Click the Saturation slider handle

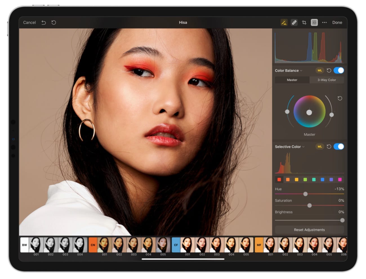click(x=309, y=205)
